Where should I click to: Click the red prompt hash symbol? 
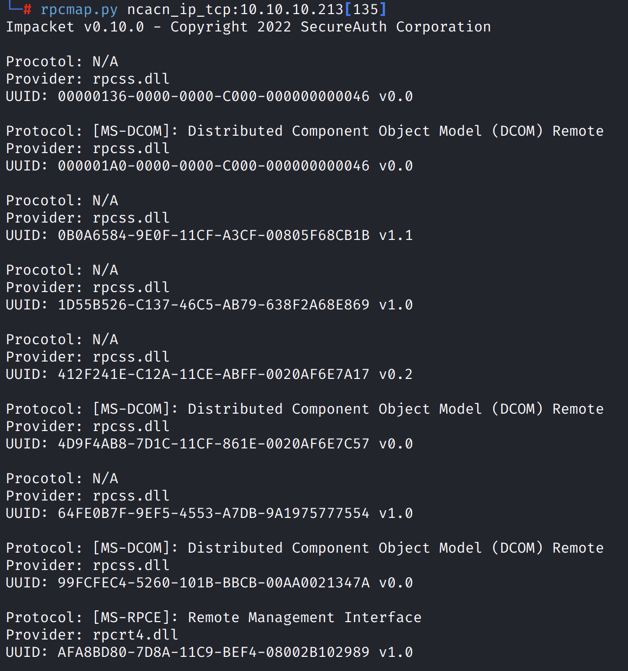[28, 10]
